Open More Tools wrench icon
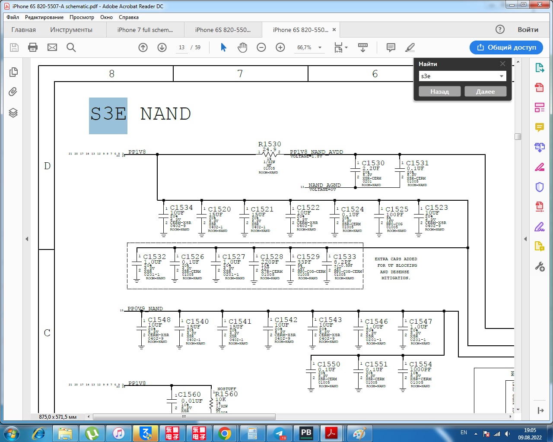 [540, 266]
